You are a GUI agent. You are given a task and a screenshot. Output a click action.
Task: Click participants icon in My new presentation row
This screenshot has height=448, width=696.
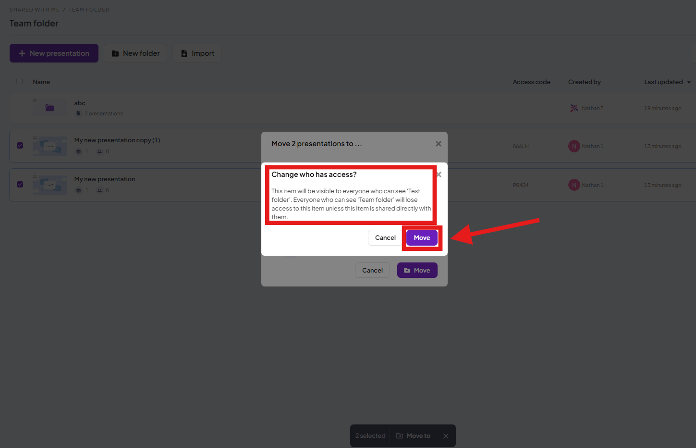(99, 190)
